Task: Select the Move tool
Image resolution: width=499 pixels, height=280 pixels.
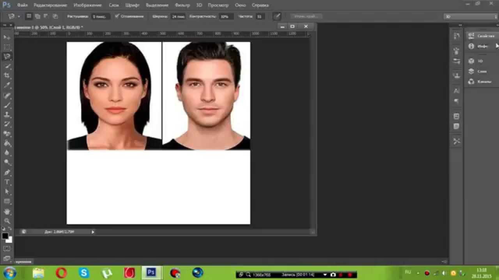Action: [x=7, y=37]
